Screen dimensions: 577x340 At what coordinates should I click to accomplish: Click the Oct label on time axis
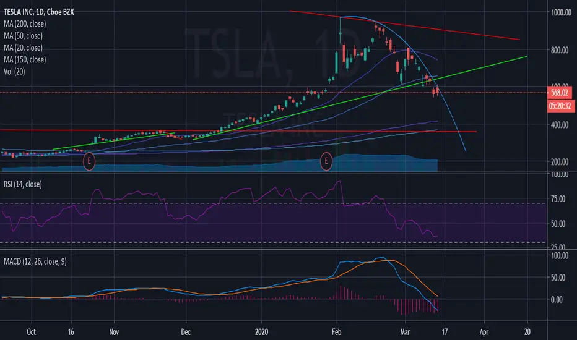click(x=32, y=332)
